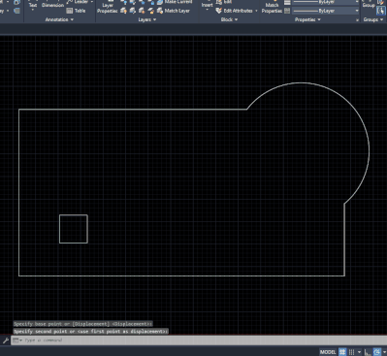Open Edit Attributes dropdown arrow
387x356 pixels.
click(256, 11)
